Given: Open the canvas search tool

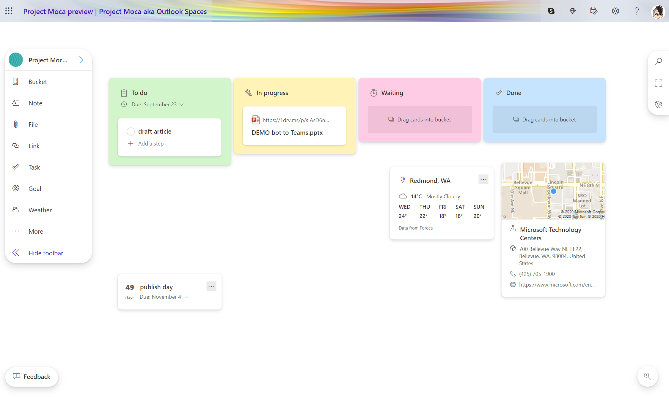Looking at the screenshot, I should pyautogui.click(x=658, y=61).
